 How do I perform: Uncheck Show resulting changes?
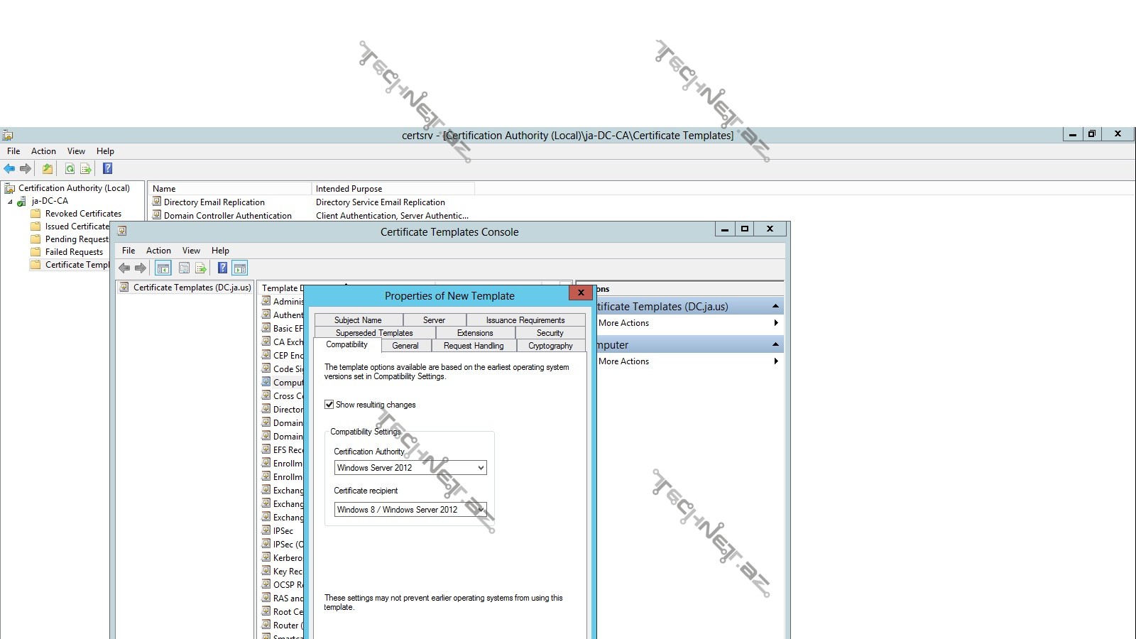click(329, 405)
